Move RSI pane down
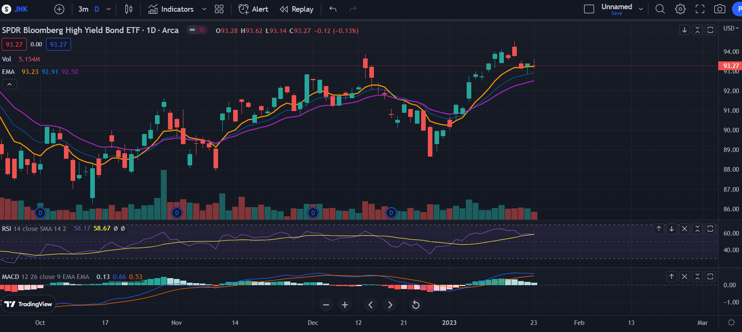This screenshot has height=332, width=742. 671,229
